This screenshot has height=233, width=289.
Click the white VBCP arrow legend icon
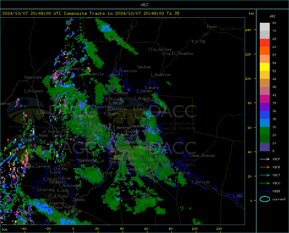click(x=265, y=159)
